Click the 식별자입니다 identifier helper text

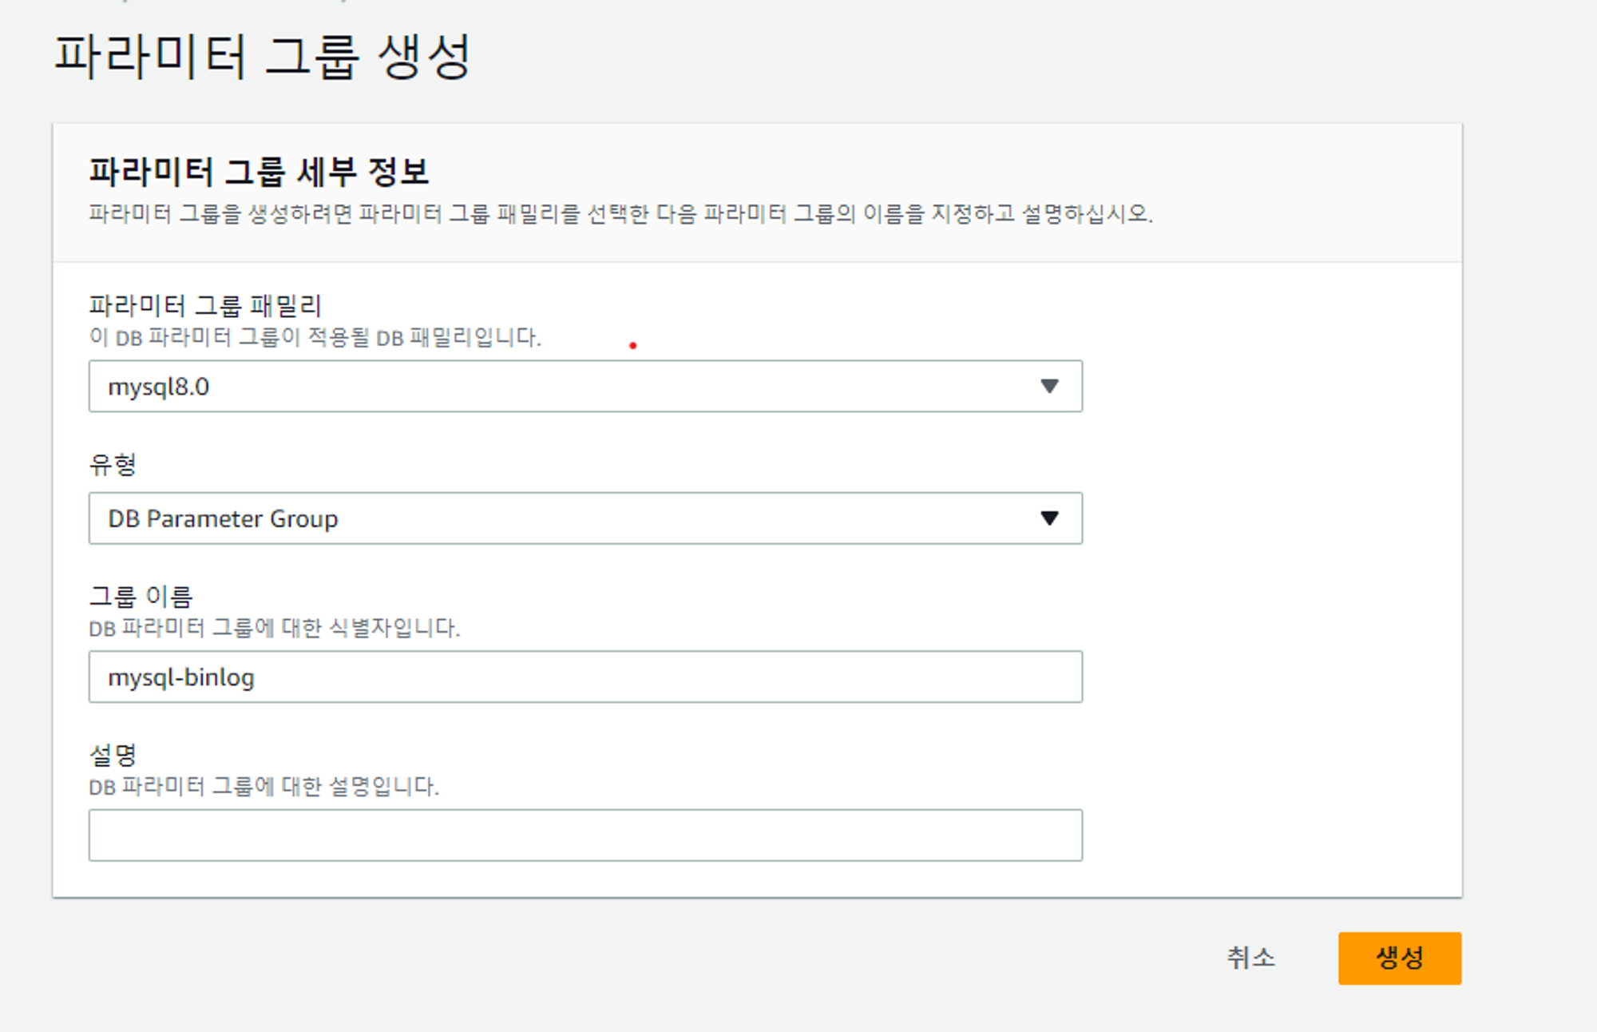[x=274, y=629]
